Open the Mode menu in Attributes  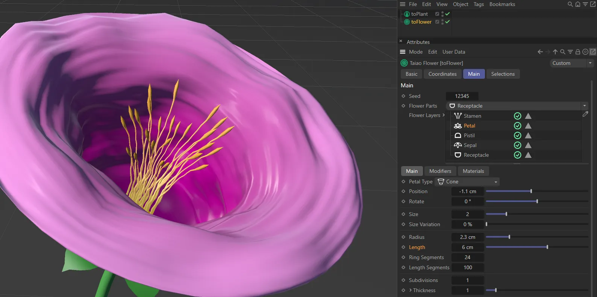tap(416, 52)
